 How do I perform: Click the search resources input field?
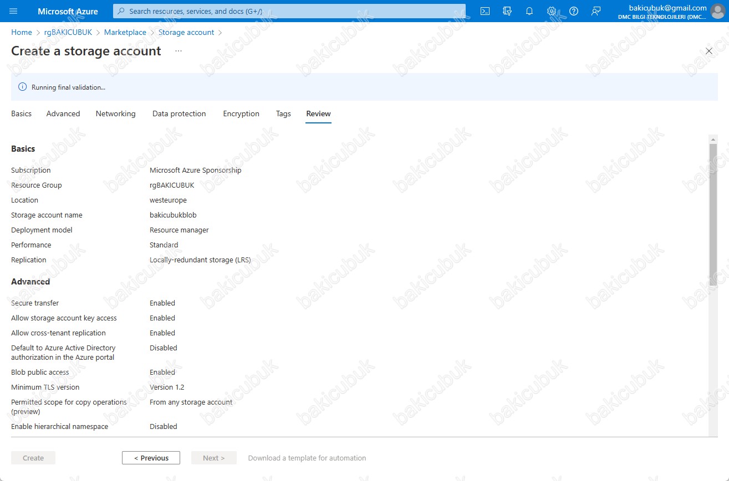pos(289,11)
